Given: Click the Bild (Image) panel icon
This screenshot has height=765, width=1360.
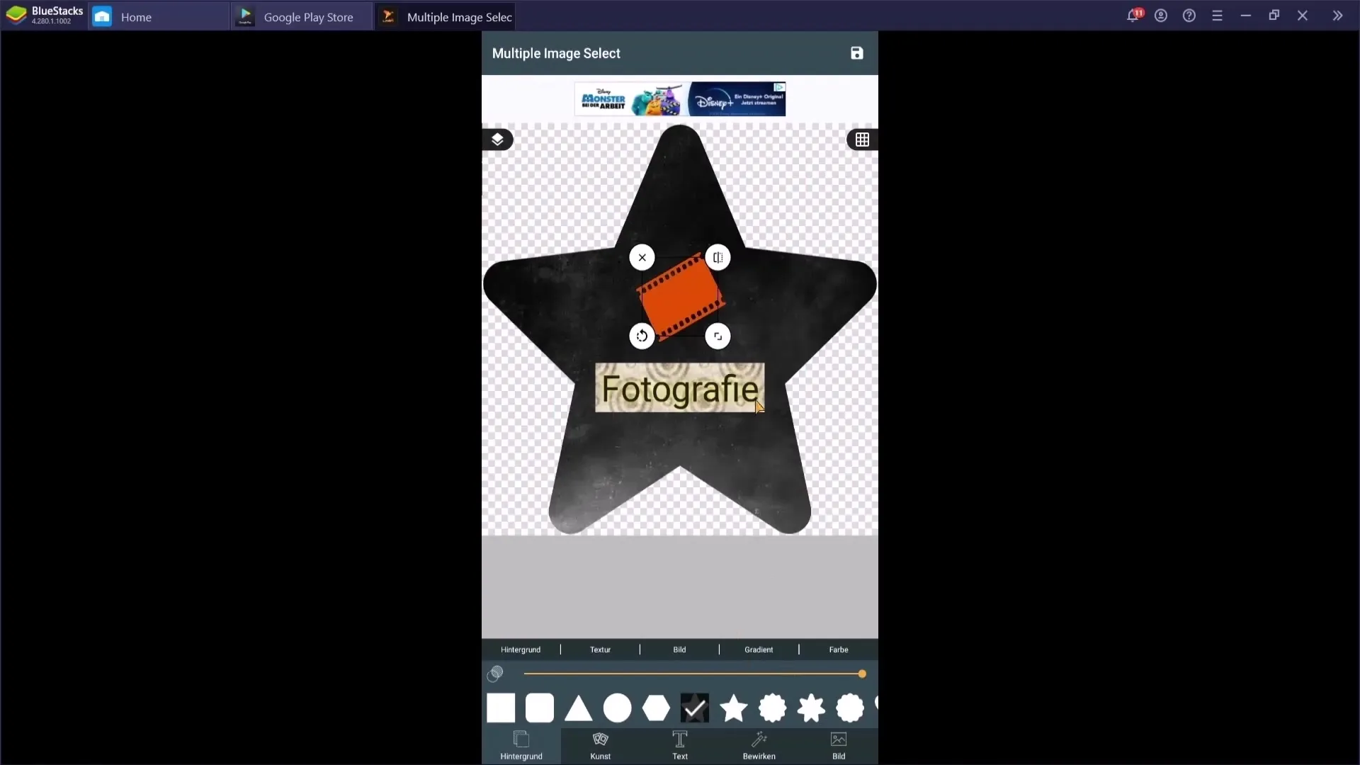Looking at the screenshot, I should pos(839,744).
